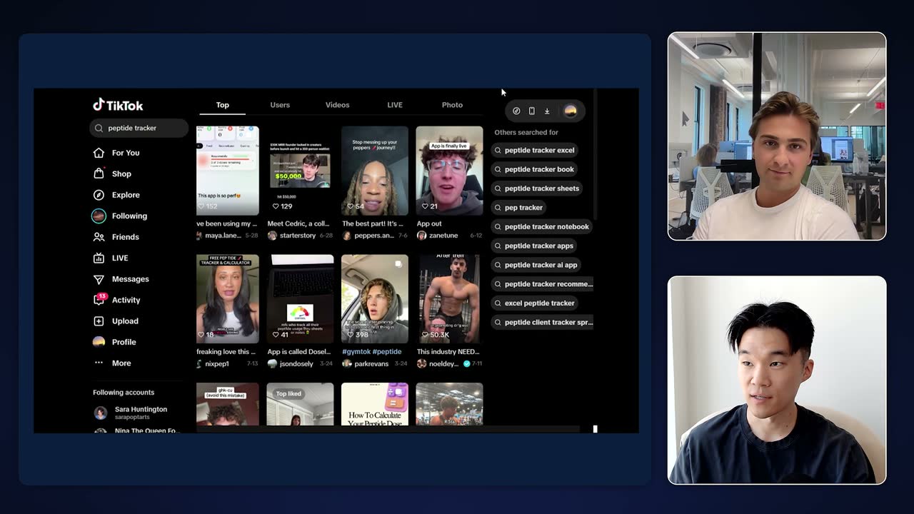Click the heart icon showing 129 likes
The width and height of the screenshot is (914, 514).
(x=276, y=206)
